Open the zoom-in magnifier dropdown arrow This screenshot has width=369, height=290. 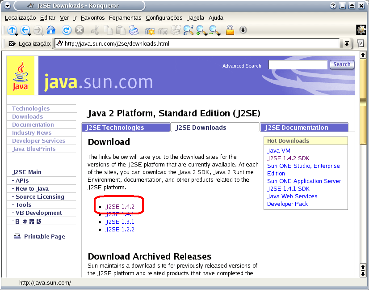tap(206, 34)
